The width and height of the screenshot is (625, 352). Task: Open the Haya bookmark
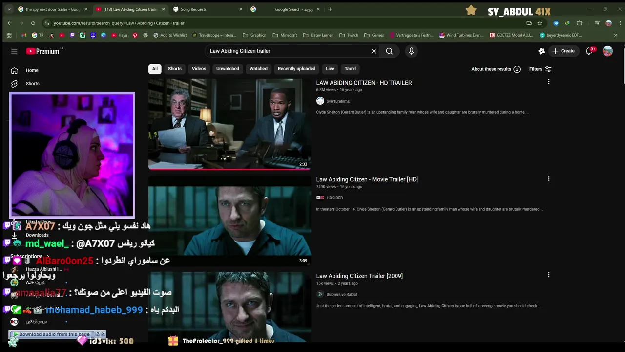119,35
